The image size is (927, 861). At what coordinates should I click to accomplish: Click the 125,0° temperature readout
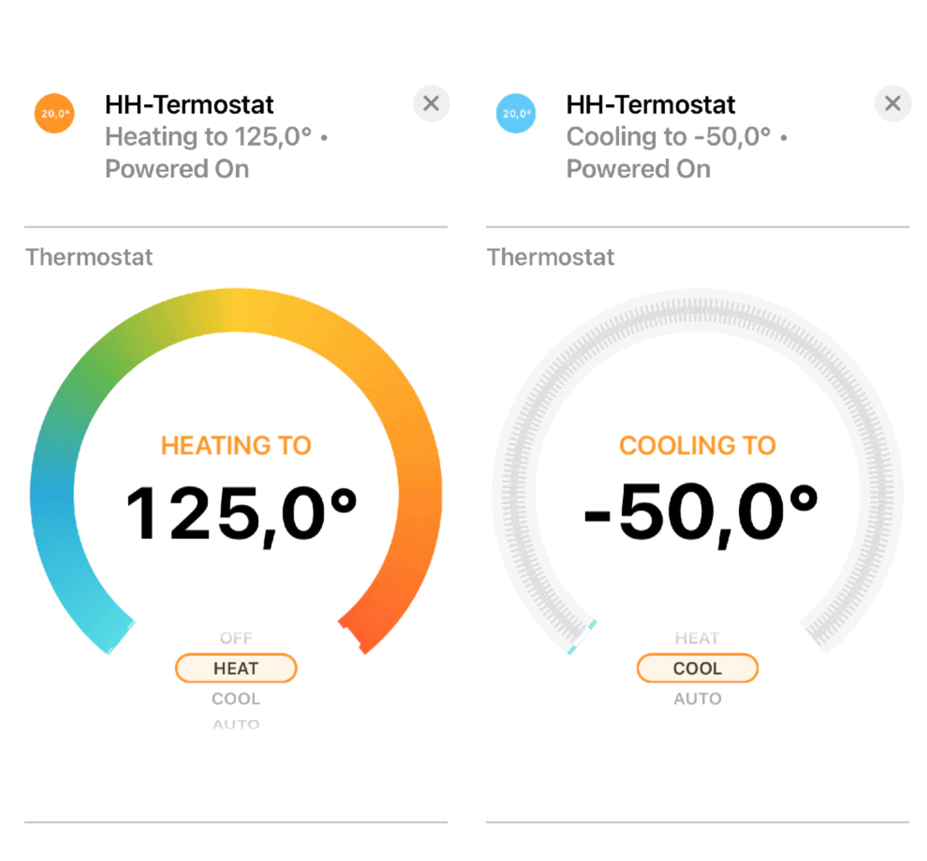point(241,513)
